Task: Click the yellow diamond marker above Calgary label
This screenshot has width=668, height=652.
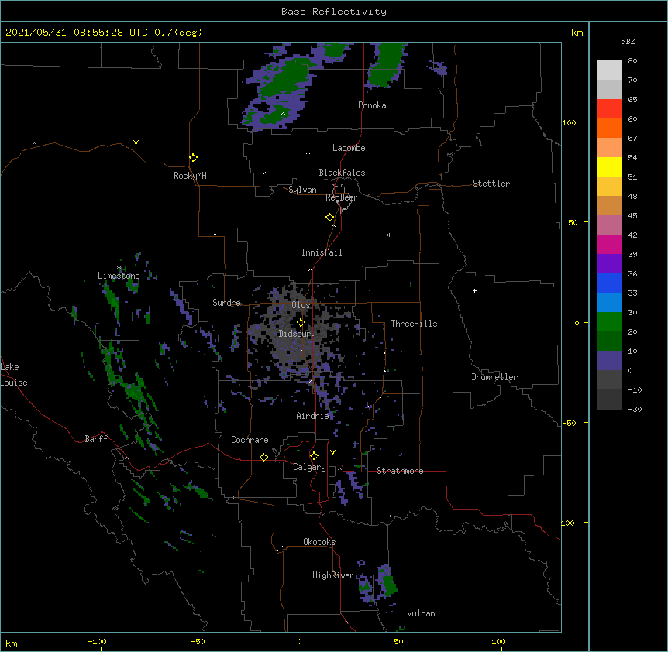Action: [314, 456]
